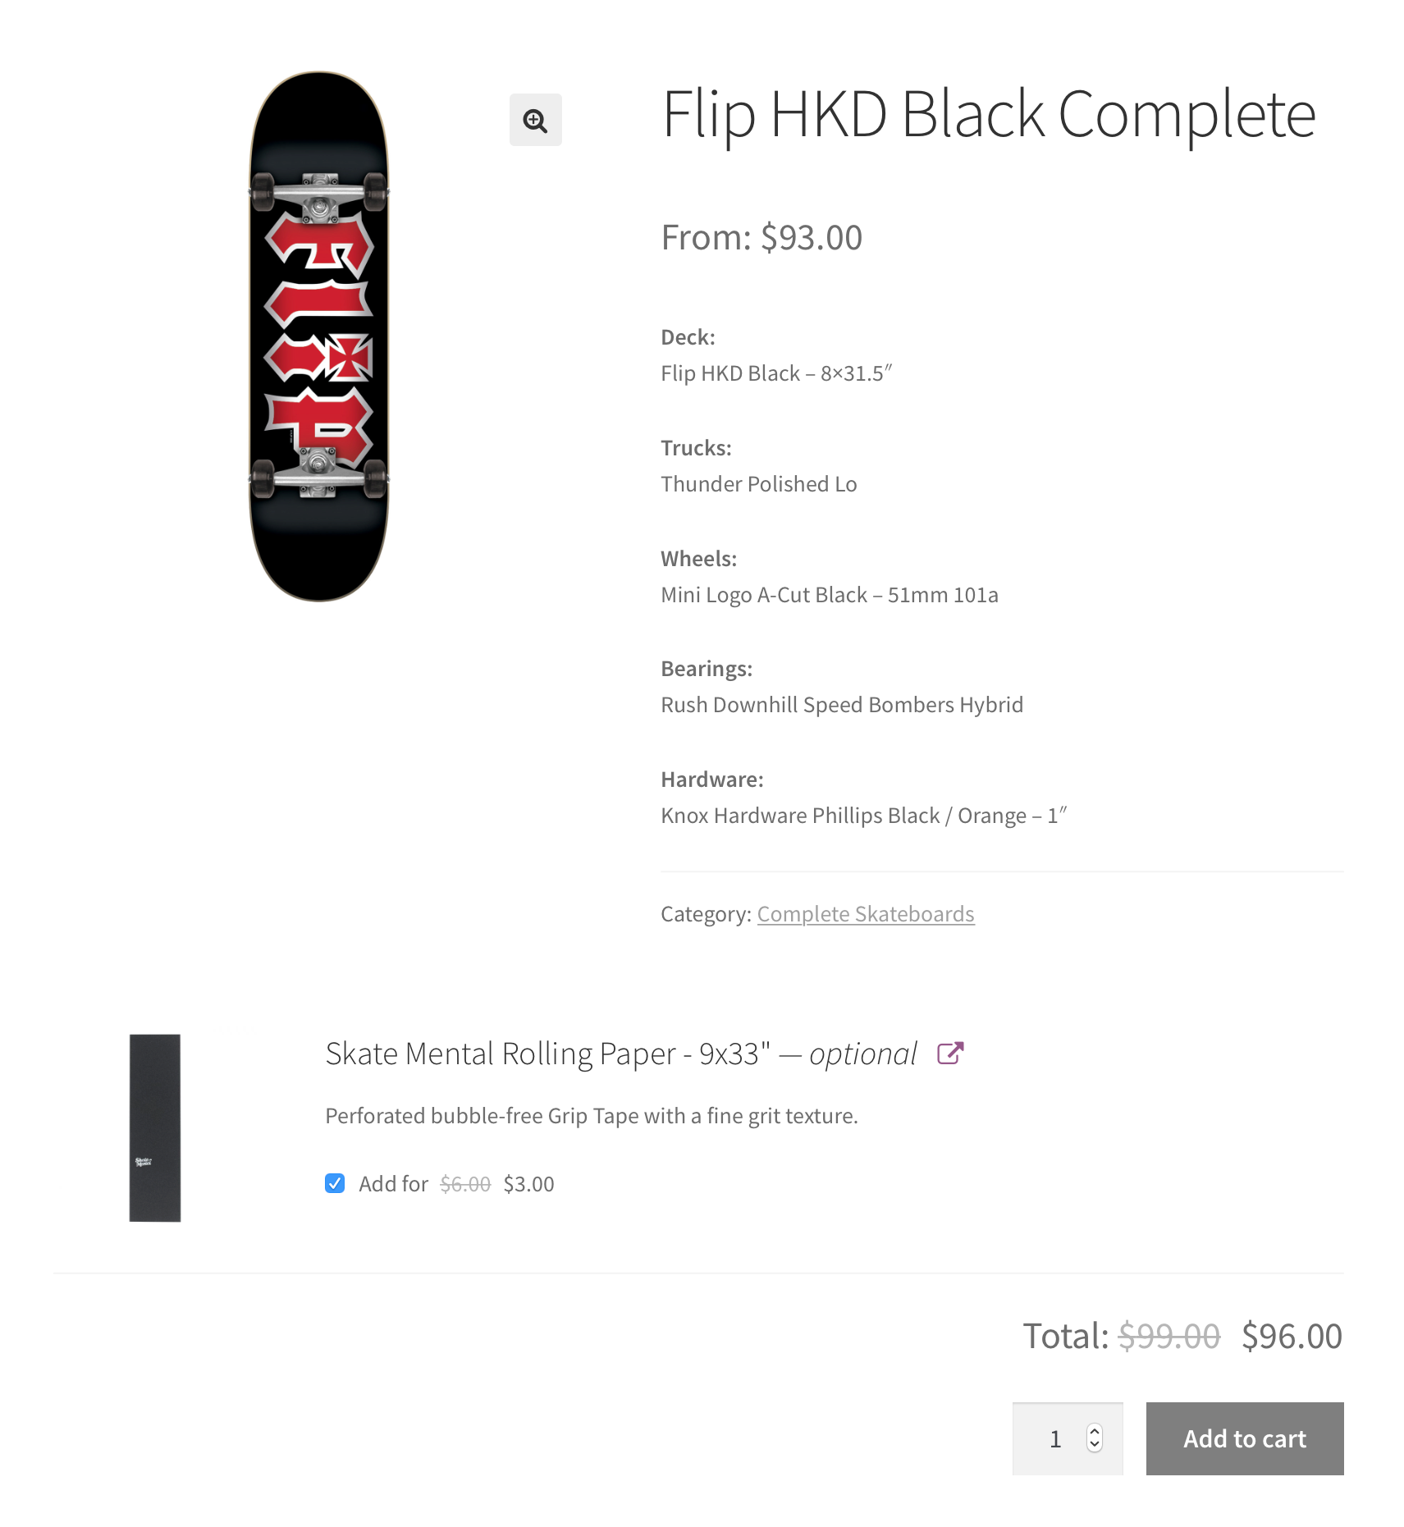The image size is (1404, 1527).
Task: Click the black grip tape thumbnail
Action: (155, 1127)
